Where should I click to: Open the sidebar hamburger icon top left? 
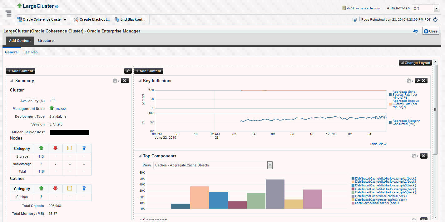point(8,13)
